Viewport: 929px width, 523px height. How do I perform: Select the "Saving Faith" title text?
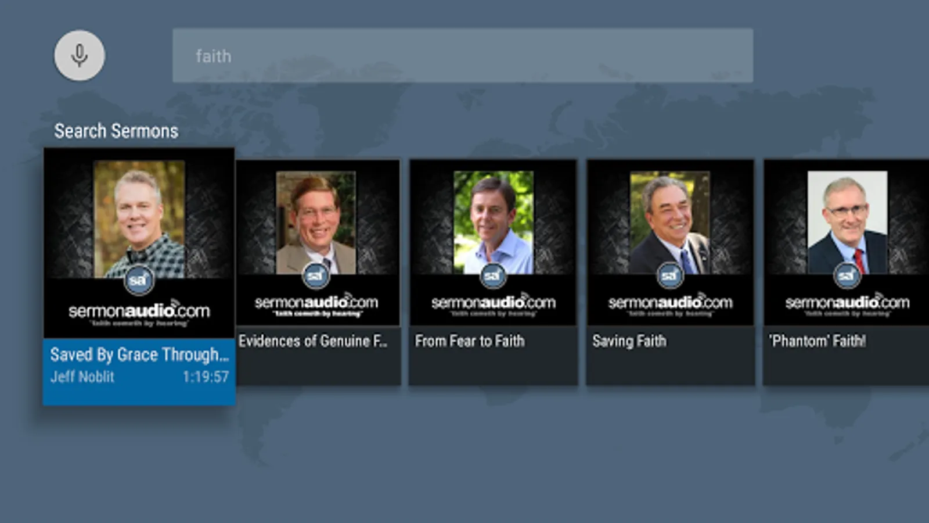629,341
